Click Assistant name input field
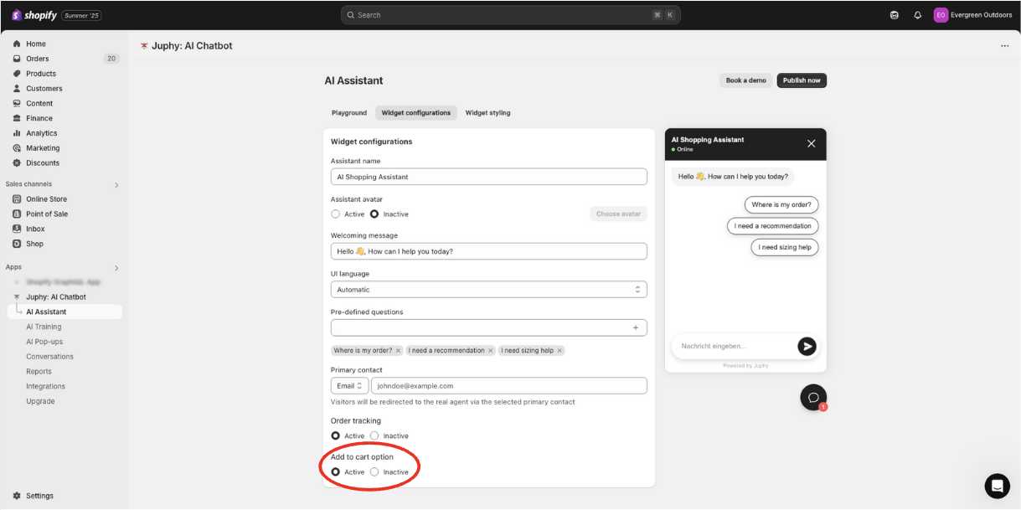 click(489, 177)
